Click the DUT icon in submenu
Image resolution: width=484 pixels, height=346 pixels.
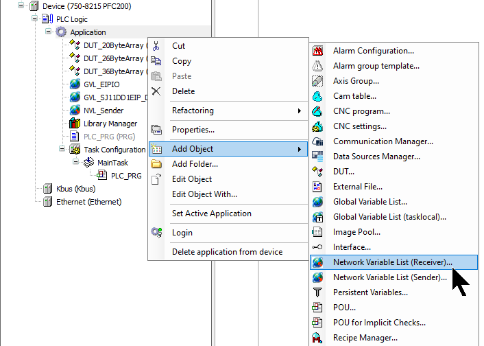point(317,172)
